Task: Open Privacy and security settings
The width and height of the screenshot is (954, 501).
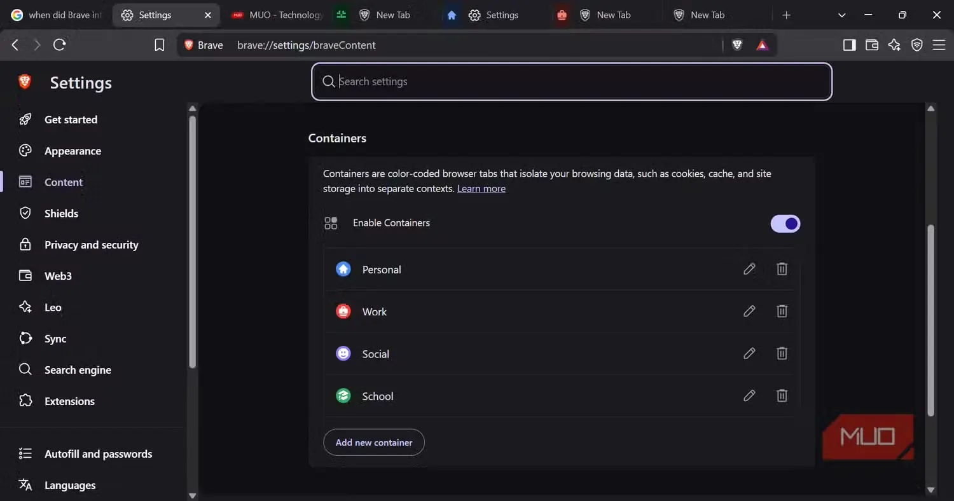Action: pos(91,245)
